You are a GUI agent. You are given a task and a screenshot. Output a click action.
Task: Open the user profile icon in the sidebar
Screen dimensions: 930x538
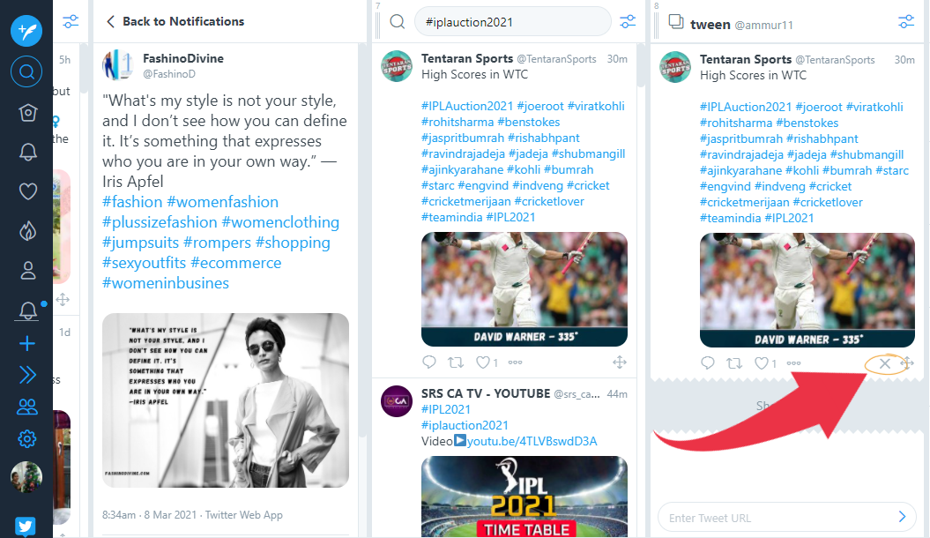point(28,271)
